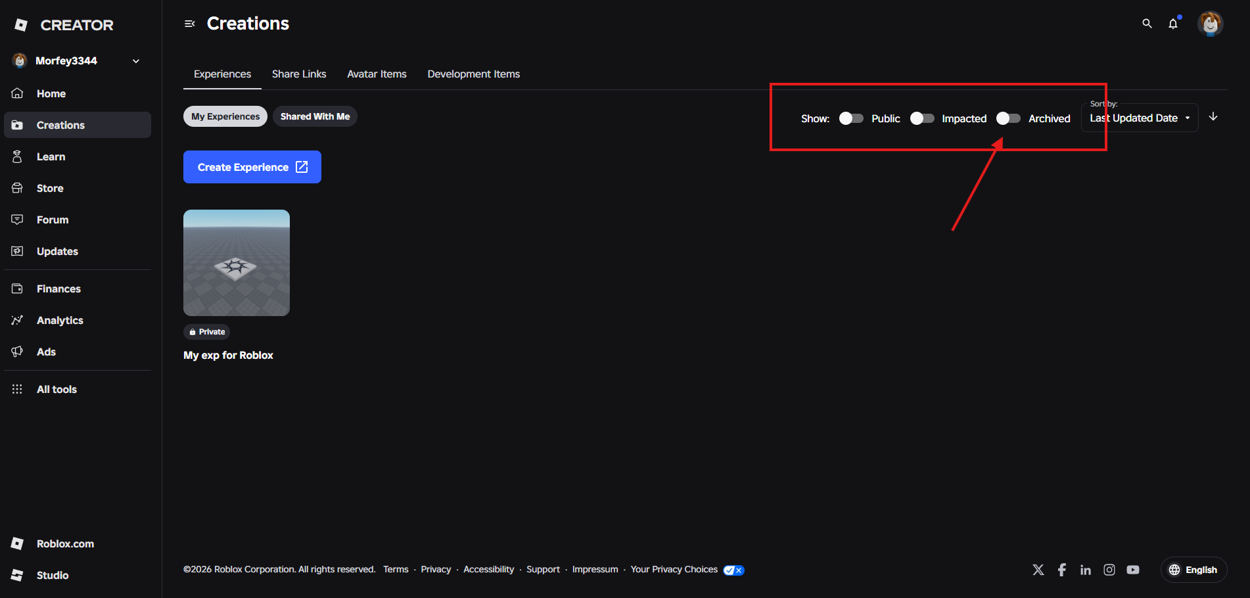This screenshot has height=598, width=1250.
Task: Open the Terms footer link
Action: coord(396,569)
